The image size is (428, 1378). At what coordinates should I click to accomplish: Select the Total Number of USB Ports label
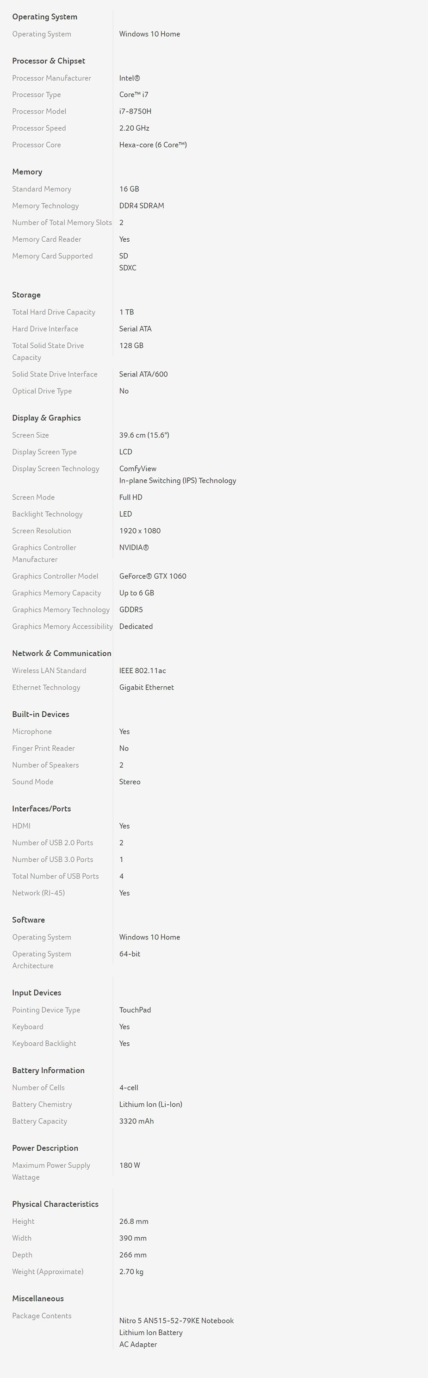point(56,876)
